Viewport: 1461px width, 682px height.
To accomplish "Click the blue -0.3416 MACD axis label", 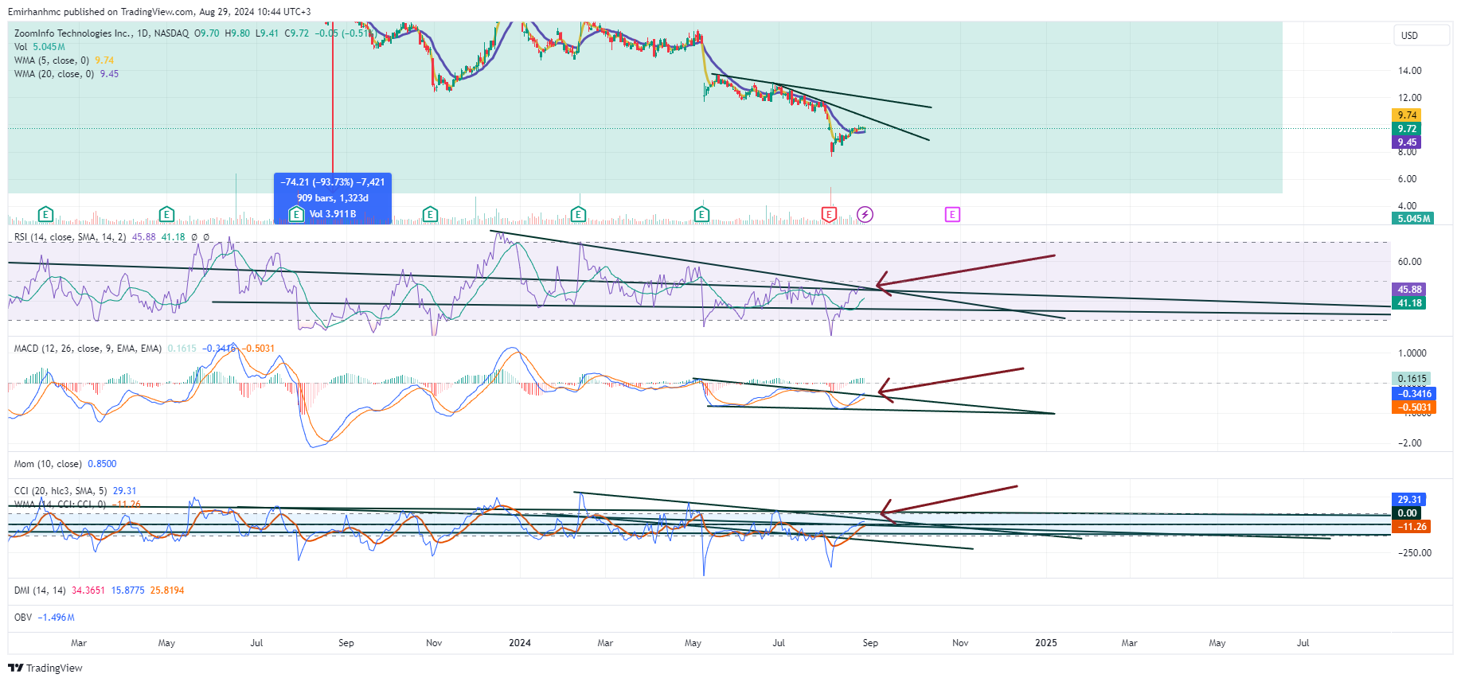I will pos(1414,394).
